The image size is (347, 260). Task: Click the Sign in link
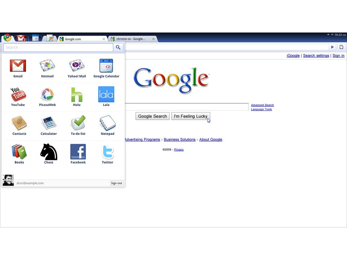[x=338, y=55]
